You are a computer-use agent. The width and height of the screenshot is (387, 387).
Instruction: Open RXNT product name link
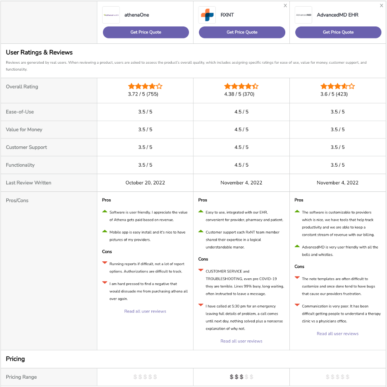coord(227,15)
